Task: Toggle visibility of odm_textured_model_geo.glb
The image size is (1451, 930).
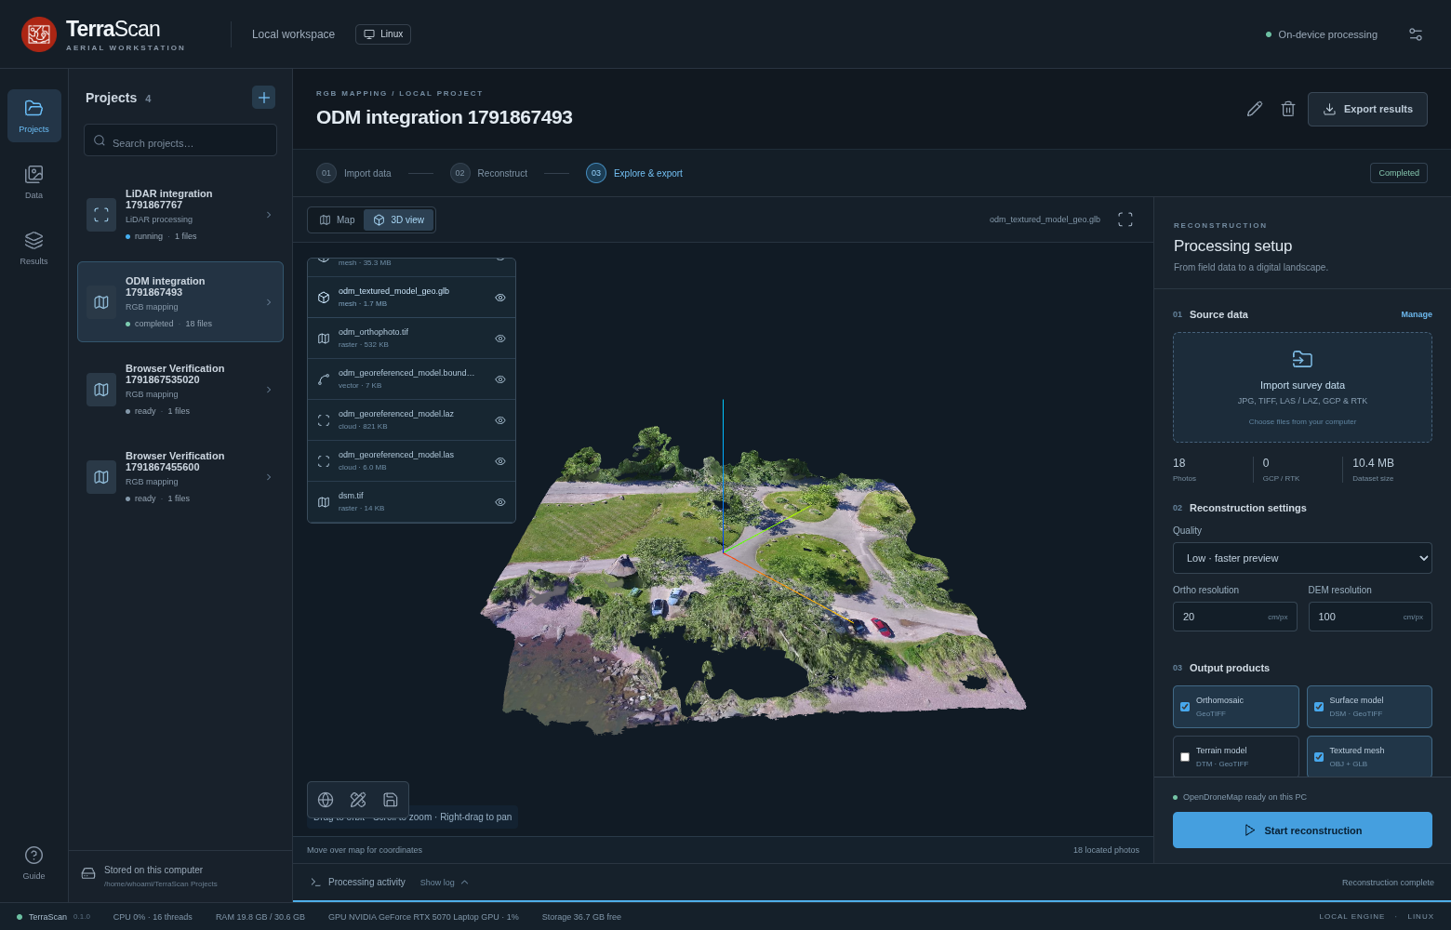Action: [500, 298]
